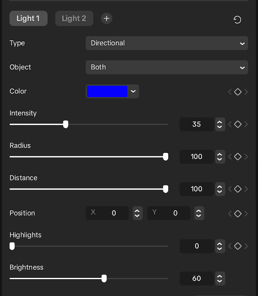The width and height of the screenshot is (258, 296).
Task: Add a new light with plus button
Action: (107, 18)
